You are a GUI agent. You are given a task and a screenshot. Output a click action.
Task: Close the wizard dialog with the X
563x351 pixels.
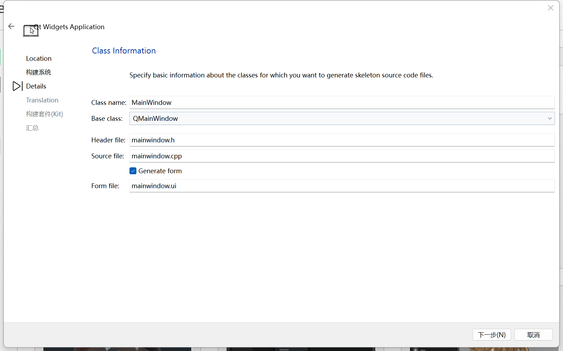[x=551, y=8]
